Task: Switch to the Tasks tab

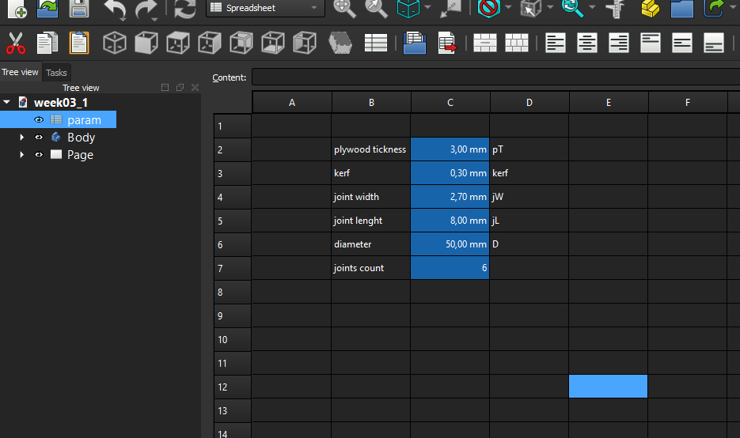Action: [x=56, y=73]
